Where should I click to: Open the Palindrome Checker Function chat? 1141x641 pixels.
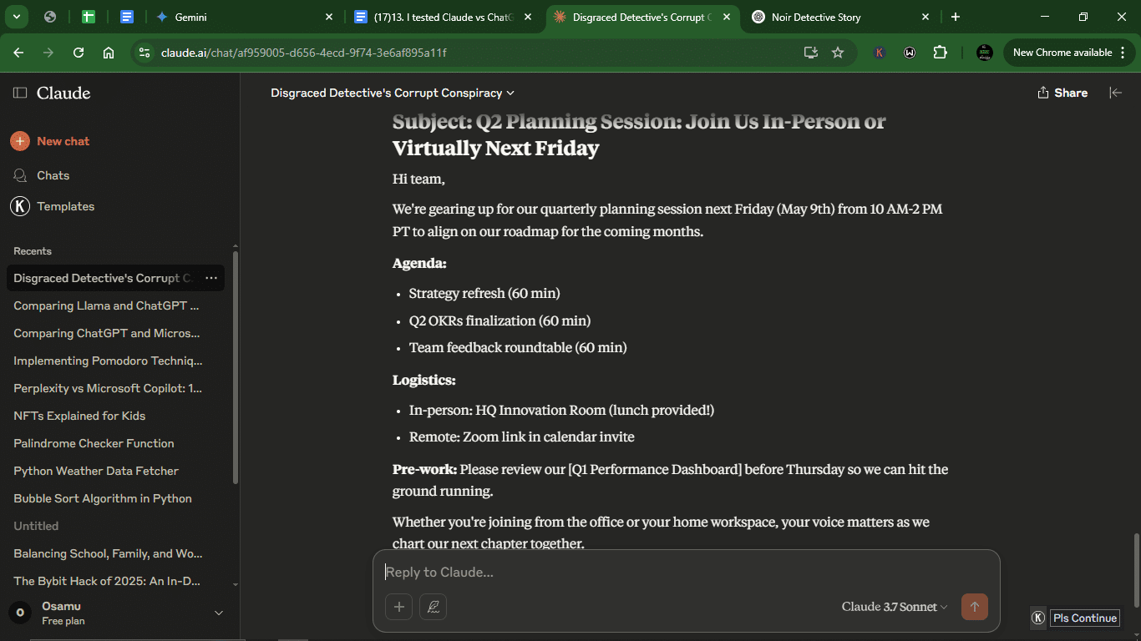pos(94,443)
